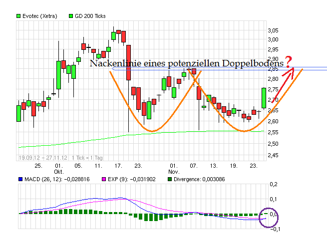Click the magenta EXP (9) legend swatch

104,179
